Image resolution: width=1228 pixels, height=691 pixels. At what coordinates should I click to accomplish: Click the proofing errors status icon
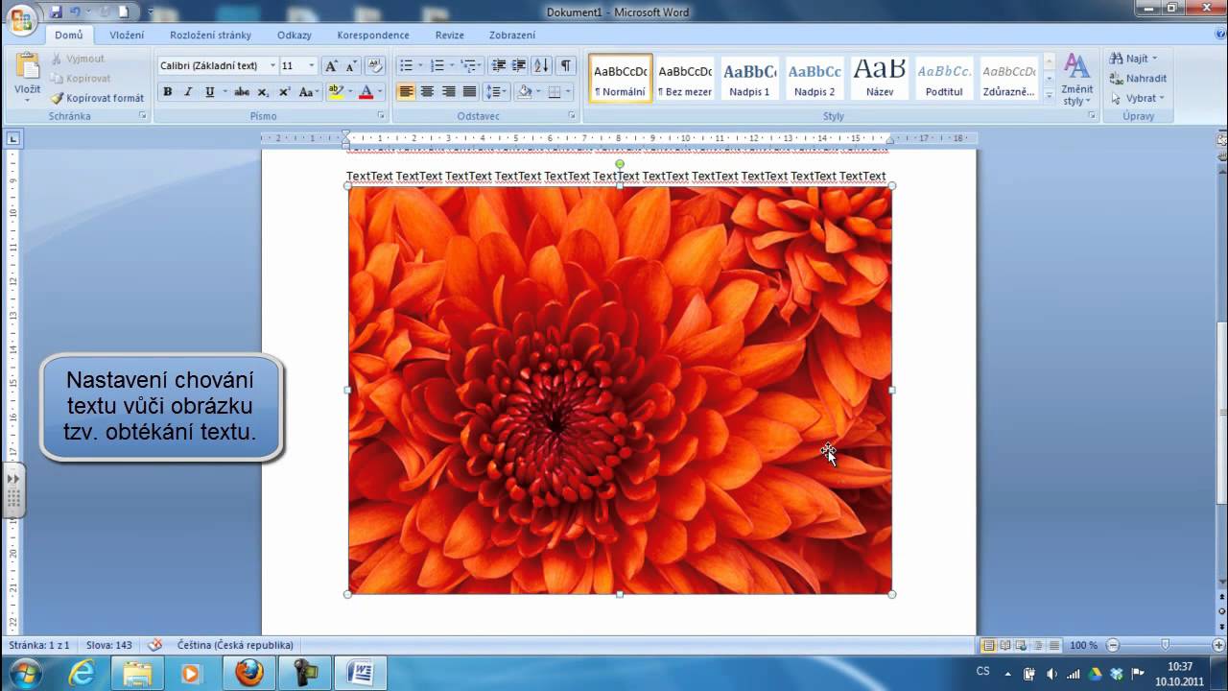(154, 645)
